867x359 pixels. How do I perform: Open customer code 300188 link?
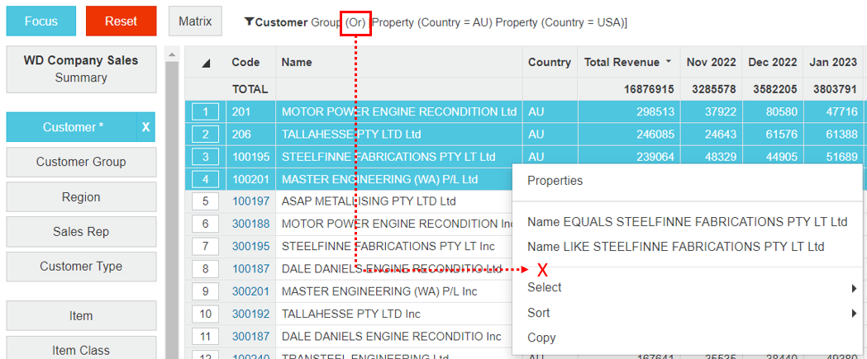(250, 224)
